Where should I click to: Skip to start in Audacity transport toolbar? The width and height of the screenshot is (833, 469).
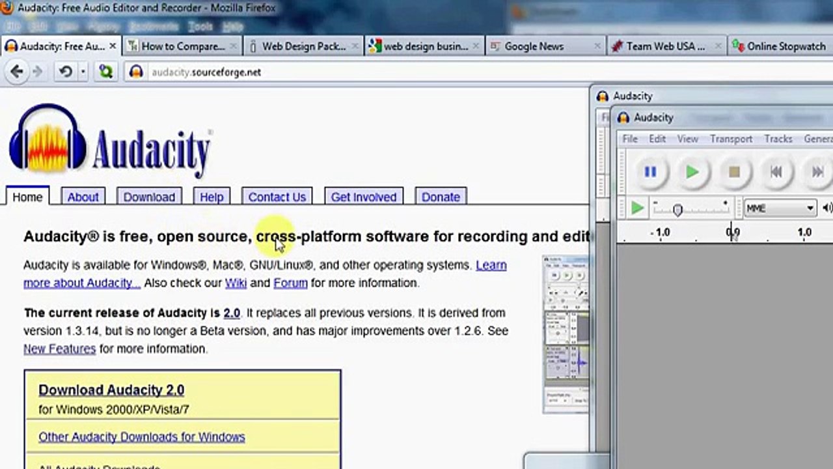coord(776,172)
